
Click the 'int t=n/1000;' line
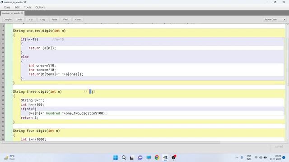click(33, 139)
